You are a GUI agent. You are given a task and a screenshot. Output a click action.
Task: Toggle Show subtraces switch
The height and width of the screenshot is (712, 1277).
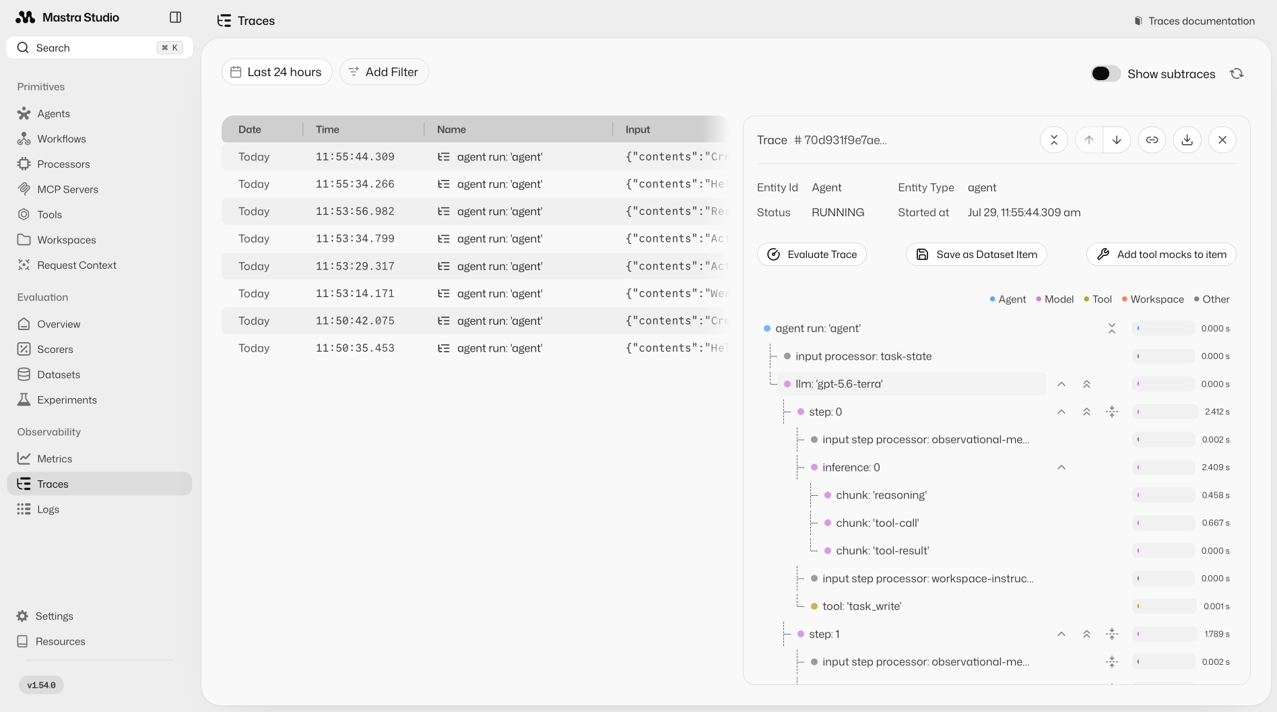point(1105,73)
